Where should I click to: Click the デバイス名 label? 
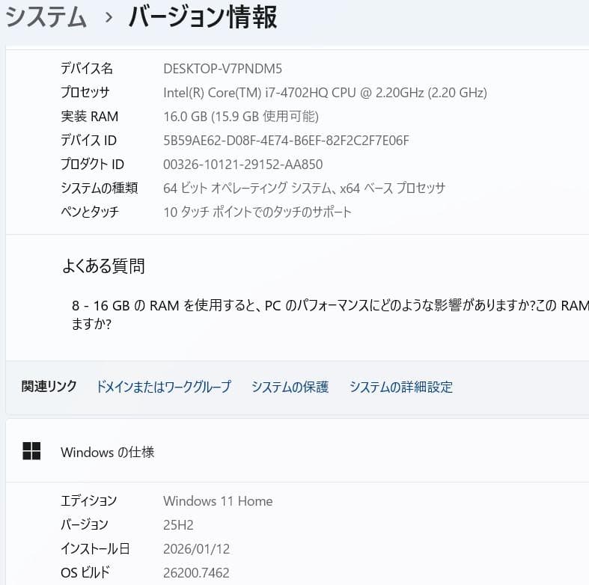(x=87, y=68)
